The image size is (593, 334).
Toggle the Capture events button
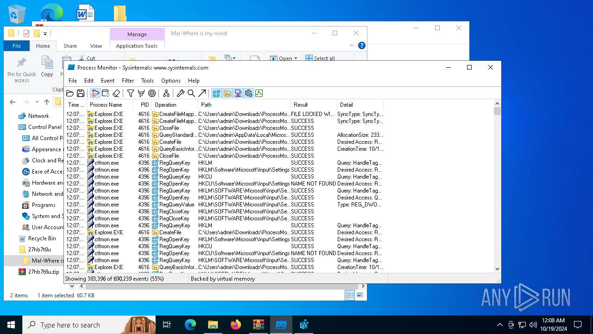(95, 93)
